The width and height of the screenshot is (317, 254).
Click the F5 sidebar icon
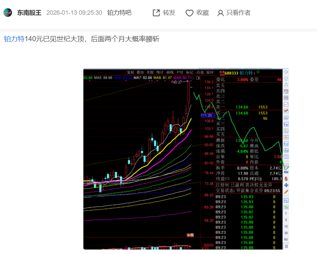coord(286,200)
